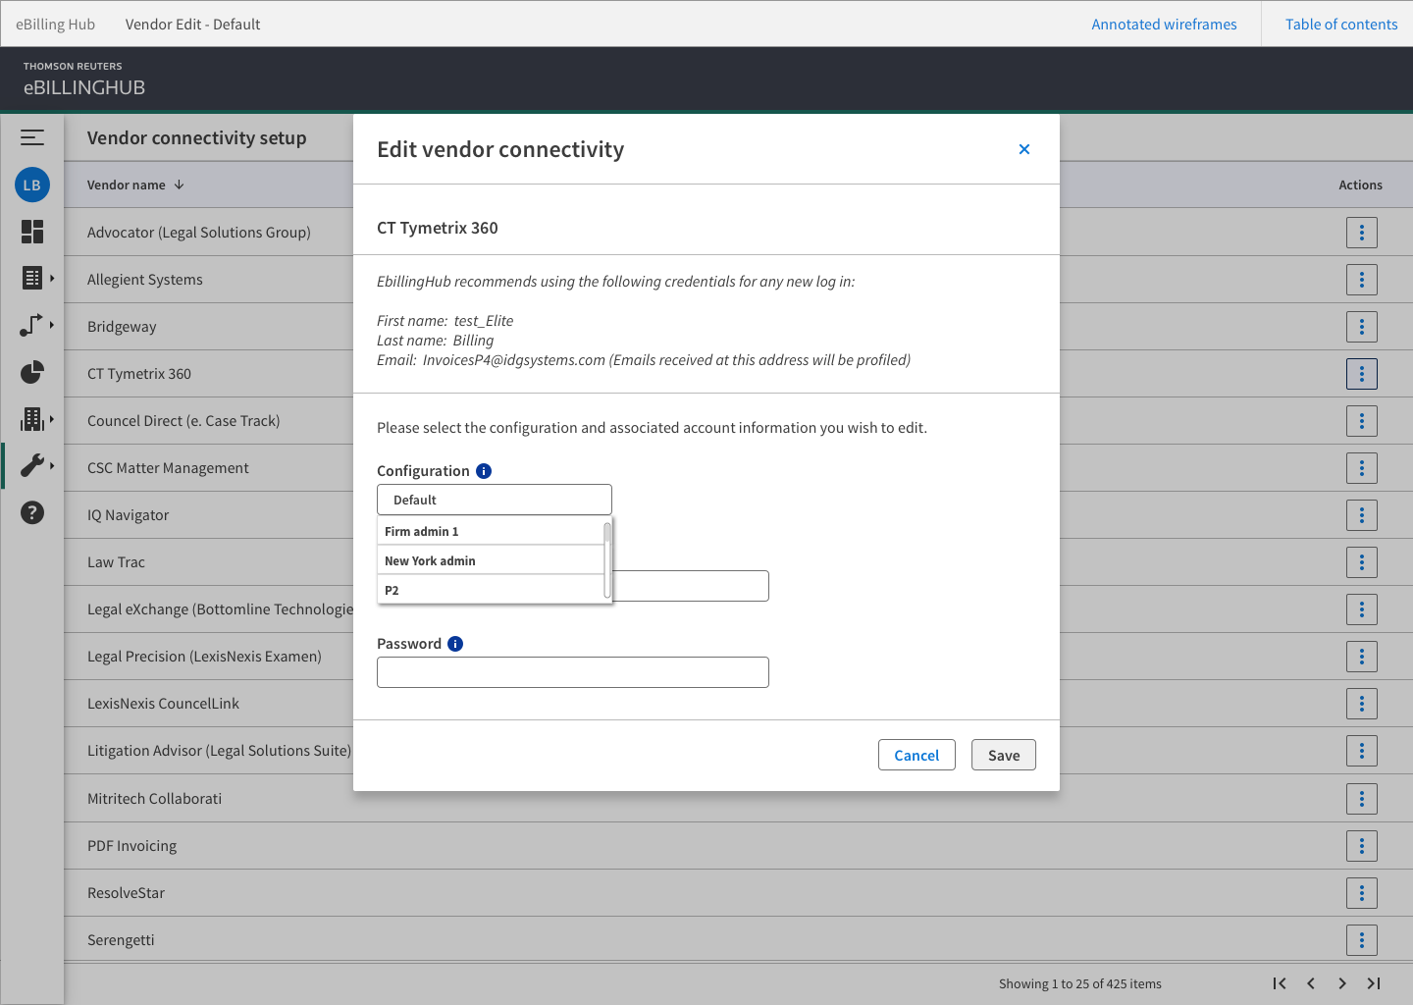
Task: Open actions menu for Bridgeway row
Action: click(x=1362, y=327)
